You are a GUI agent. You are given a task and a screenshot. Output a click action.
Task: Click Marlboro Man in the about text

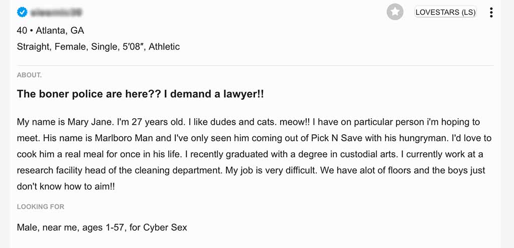point(124,138)
